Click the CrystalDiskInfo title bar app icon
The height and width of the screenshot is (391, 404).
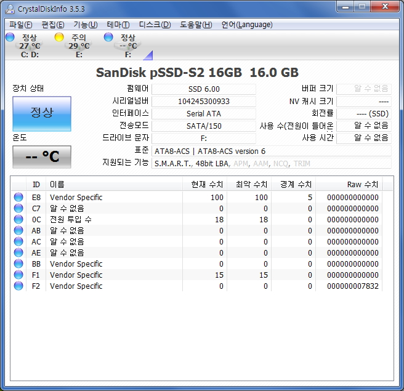tap(10, 9)
